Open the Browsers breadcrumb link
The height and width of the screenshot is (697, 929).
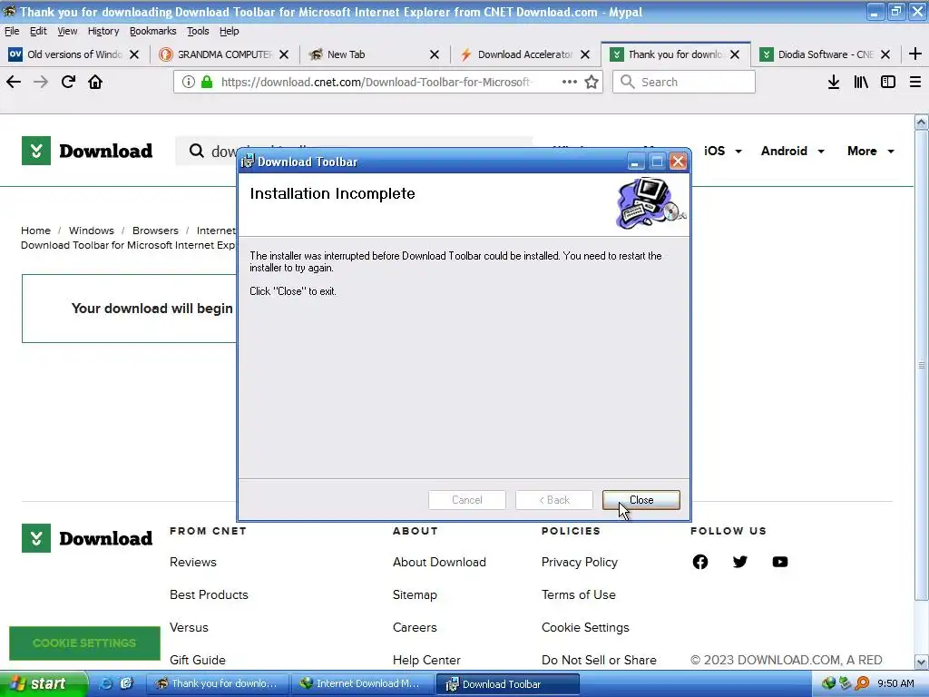coord(155,231)
